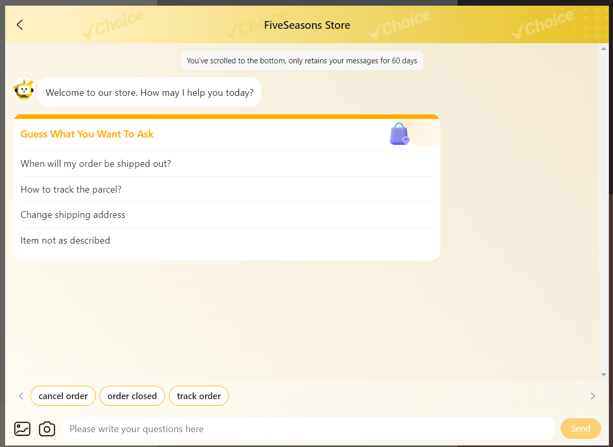Click the '60 days' retention notice
The height and width of the screenshot is (447, 613).
(301, 61)
